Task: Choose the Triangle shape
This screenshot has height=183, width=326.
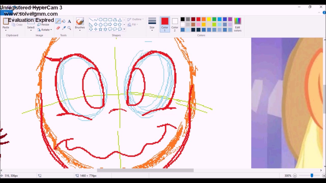Action: tap(120, 20)
